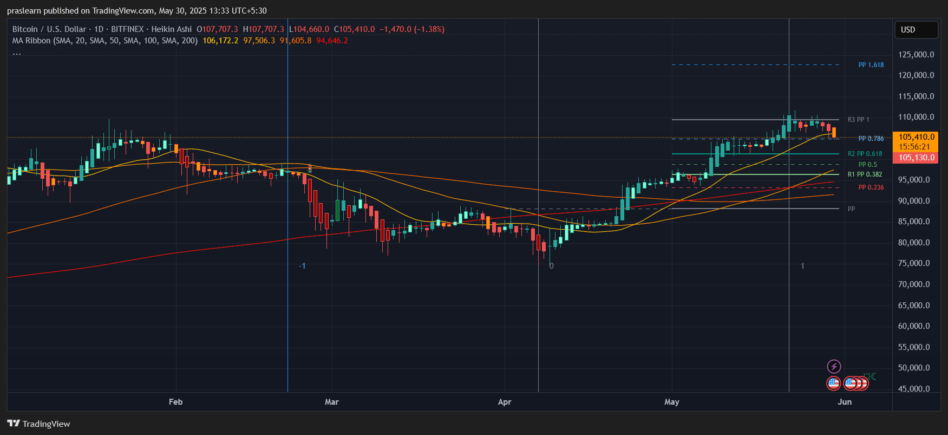Click the SMA 20 value 106,172.2
948x435 pixels.
[x=220, y=41]
